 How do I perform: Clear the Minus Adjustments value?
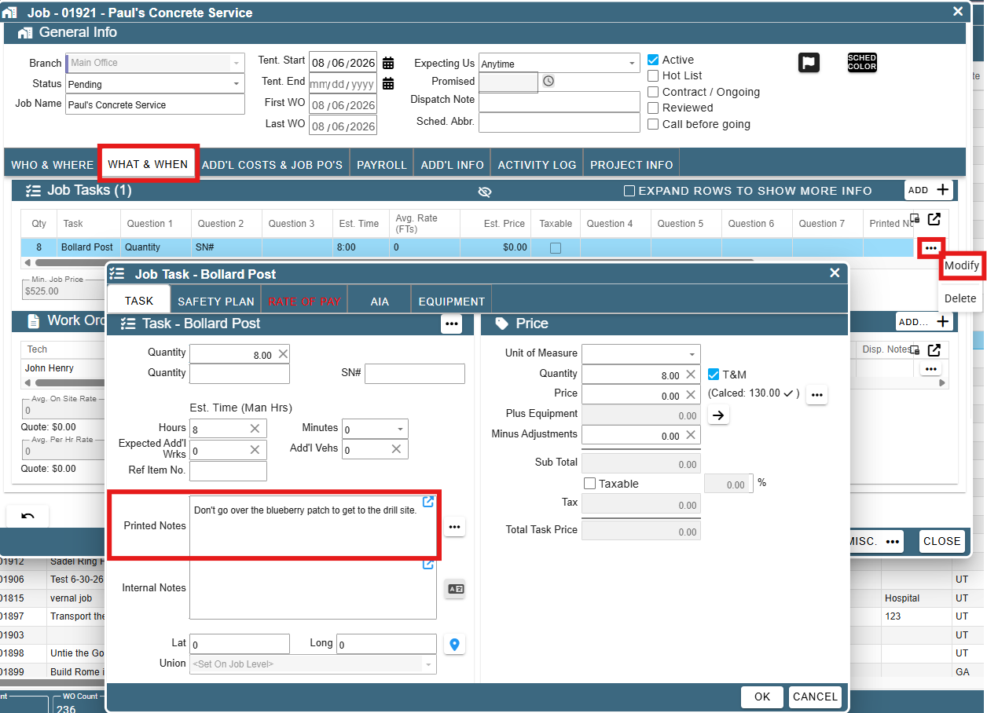click(x=690, y=435)
